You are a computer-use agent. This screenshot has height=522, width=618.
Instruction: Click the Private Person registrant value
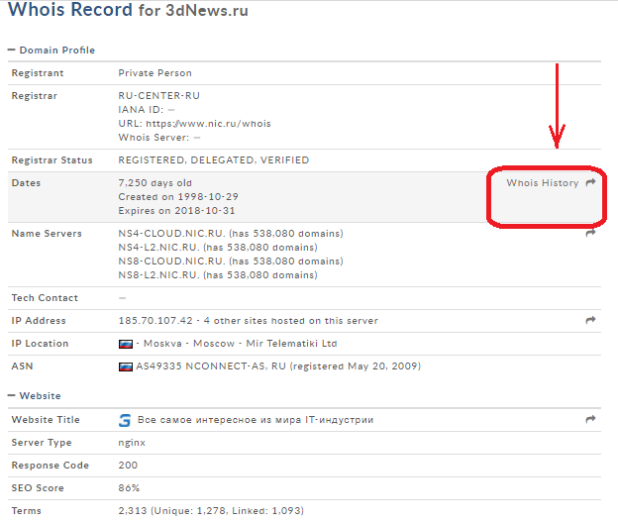click(155, 73)
